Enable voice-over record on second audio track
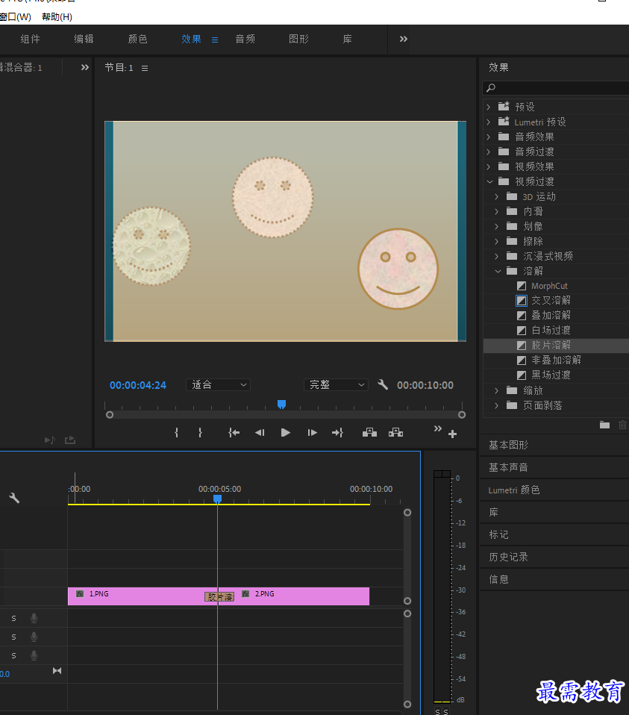The image size is (629, 715). pos(34,637)
